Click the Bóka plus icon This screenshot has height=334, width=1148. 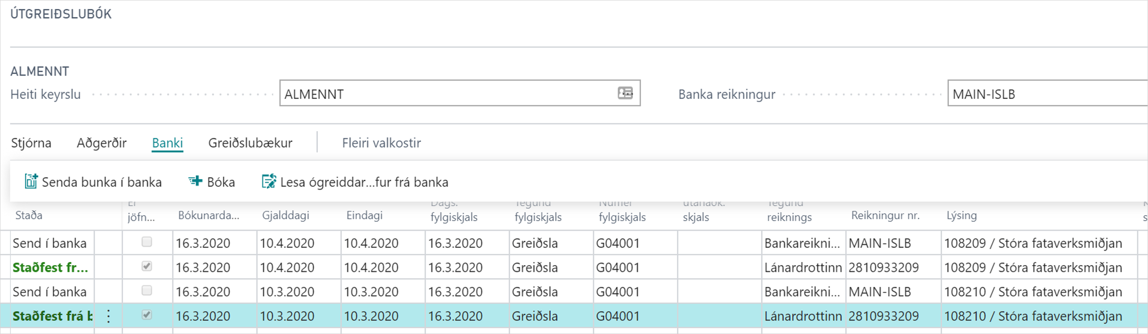(x=195, y=181)
